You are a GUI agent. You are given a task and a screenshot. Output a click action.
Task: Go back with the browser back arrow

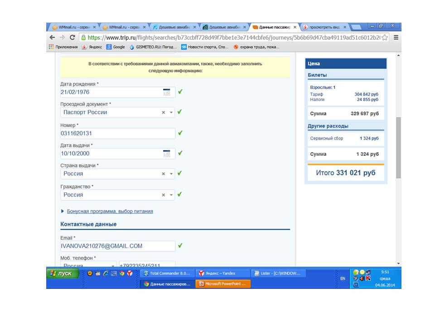(x=52, y=38)
